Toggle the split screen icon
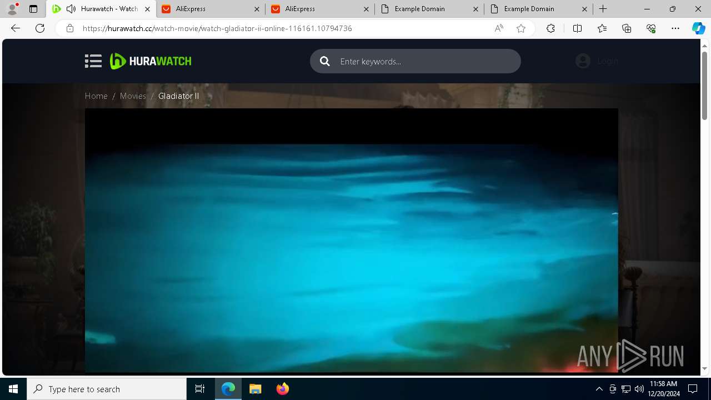 pos(577,28)
